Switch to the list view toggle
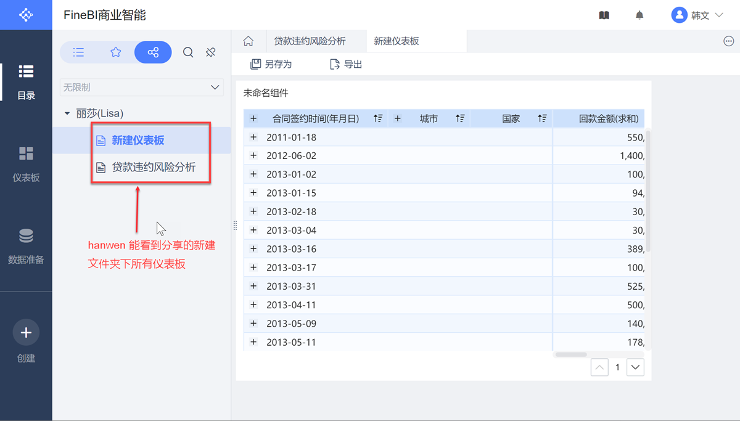 [x=78, y=52]
